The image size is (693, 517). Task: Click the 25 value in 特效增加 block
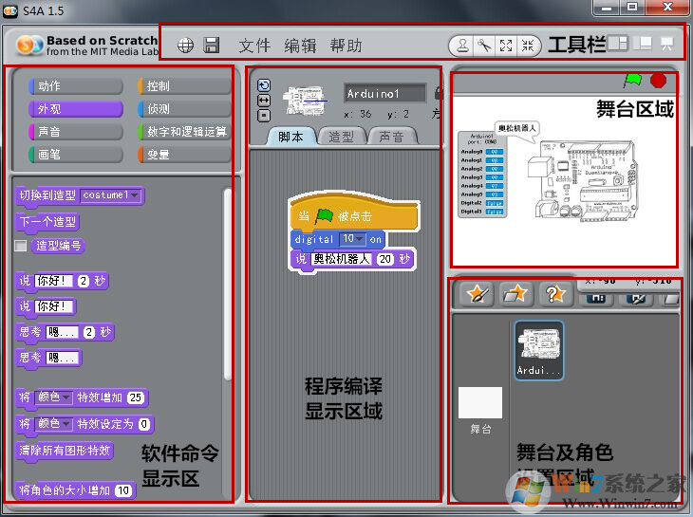(x=136, y=397)
